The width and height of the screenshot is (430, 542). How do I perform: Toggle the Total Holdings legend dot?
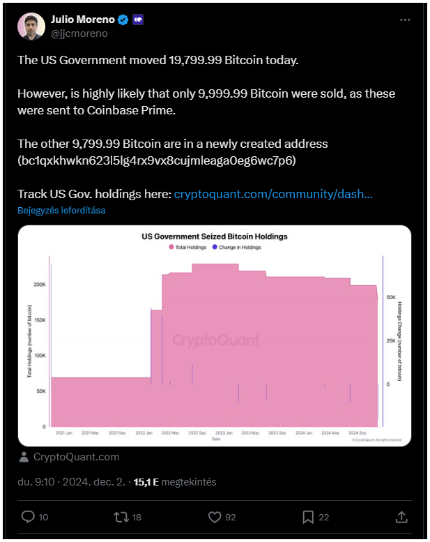pyautogui.click(x=171, y=247)
